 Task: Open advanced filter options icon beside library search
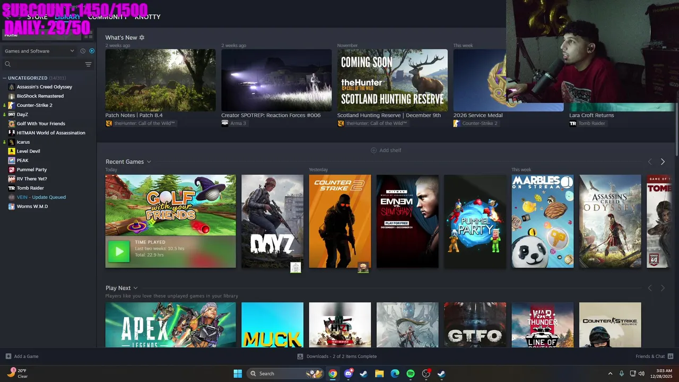click(88, 64)
